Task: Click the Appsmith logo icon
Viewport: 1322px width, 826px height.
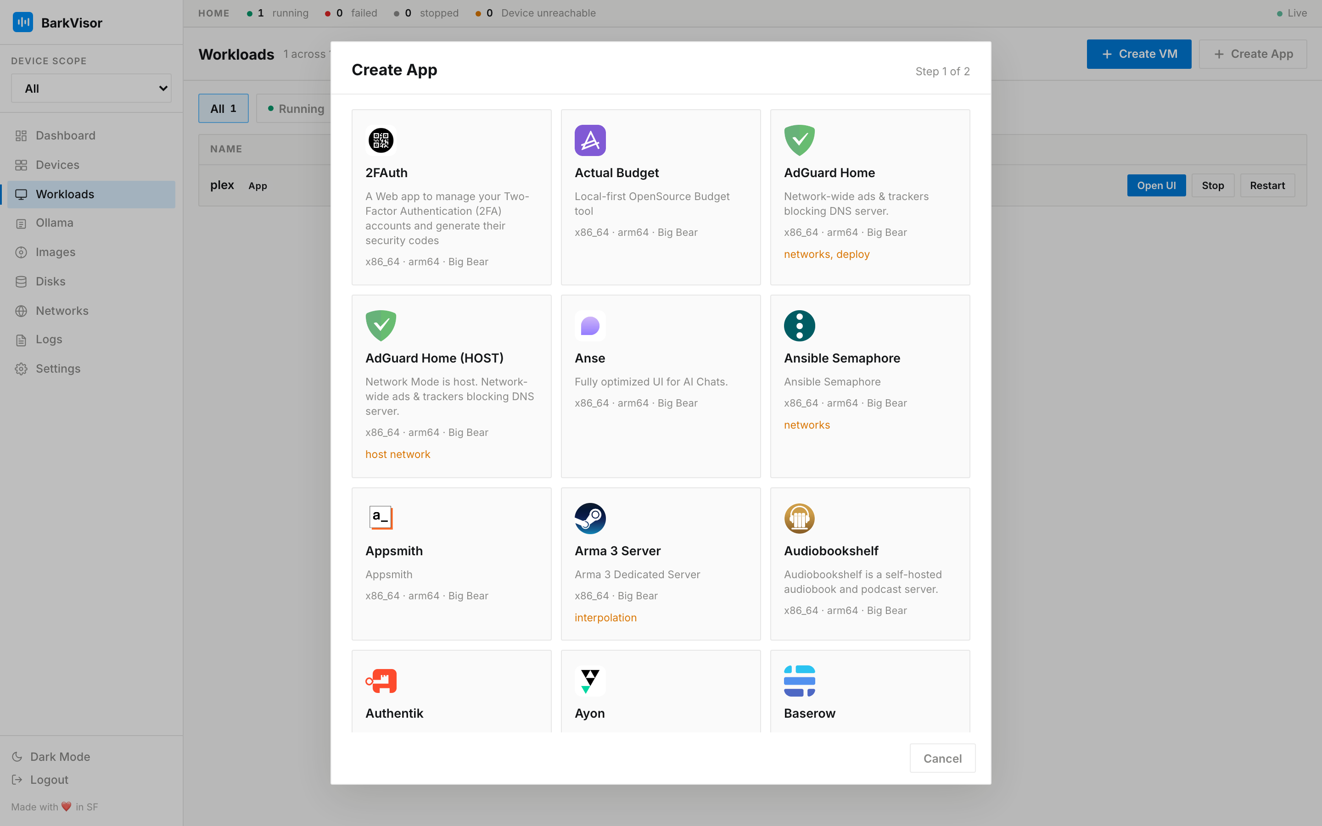Action: pos(381,518)
